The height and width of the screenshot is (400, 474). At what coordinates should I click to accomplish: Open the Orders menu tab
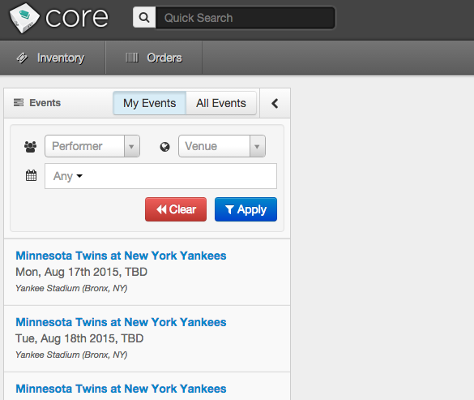pyautogui.click(x=154, y=58)
